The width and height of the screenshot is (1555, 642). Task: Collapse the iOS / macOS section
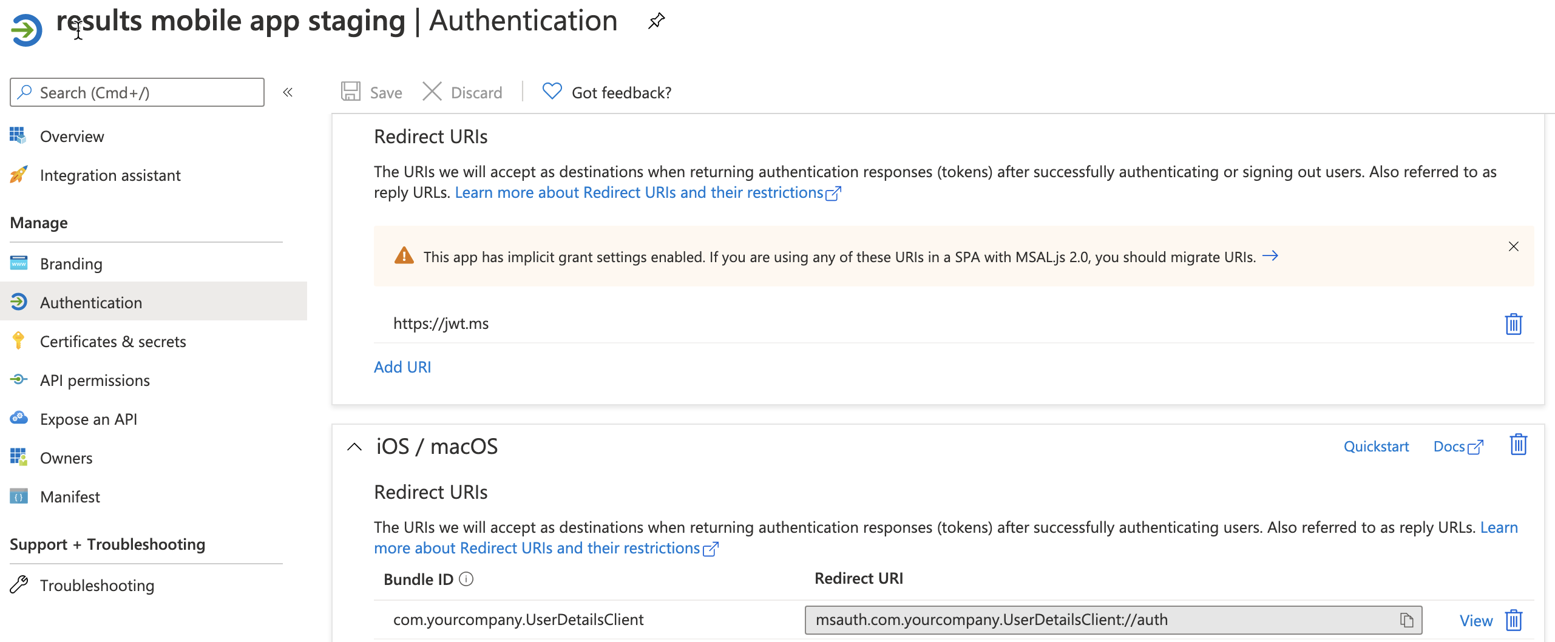[x=354, y=447]
